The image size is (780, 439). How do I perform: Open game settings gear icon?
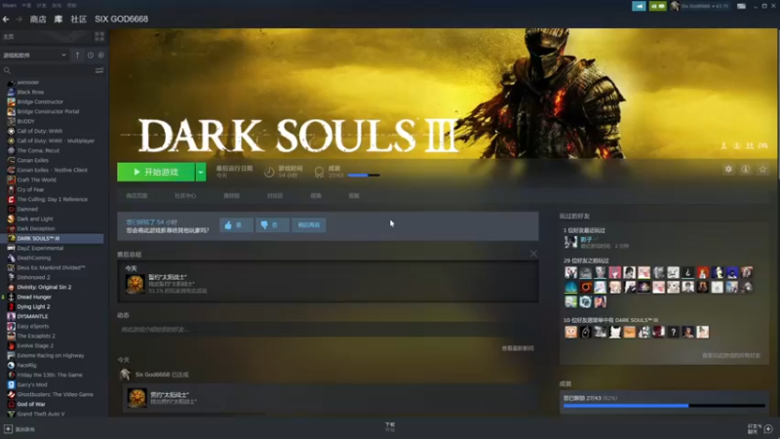(x=728, y=169)
